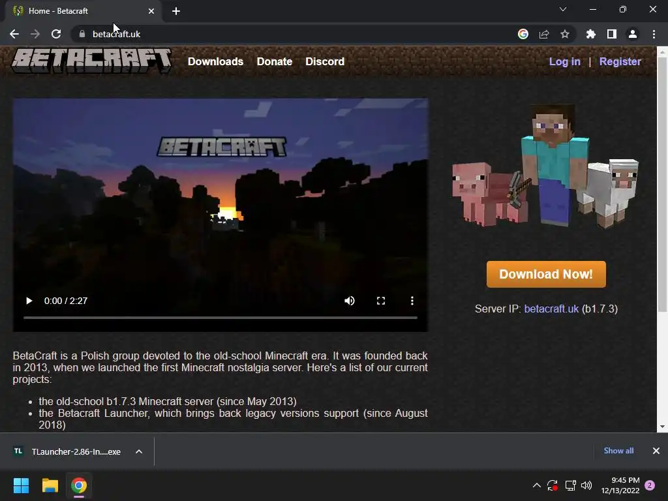Viewport: 668px width, 501px height.
Task: Show hidden system tray icons
Action: click(x=537, y=485)
